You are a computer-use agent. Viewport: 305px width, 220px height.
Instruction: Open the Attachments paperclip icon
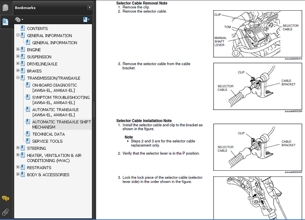pos(5,211)
